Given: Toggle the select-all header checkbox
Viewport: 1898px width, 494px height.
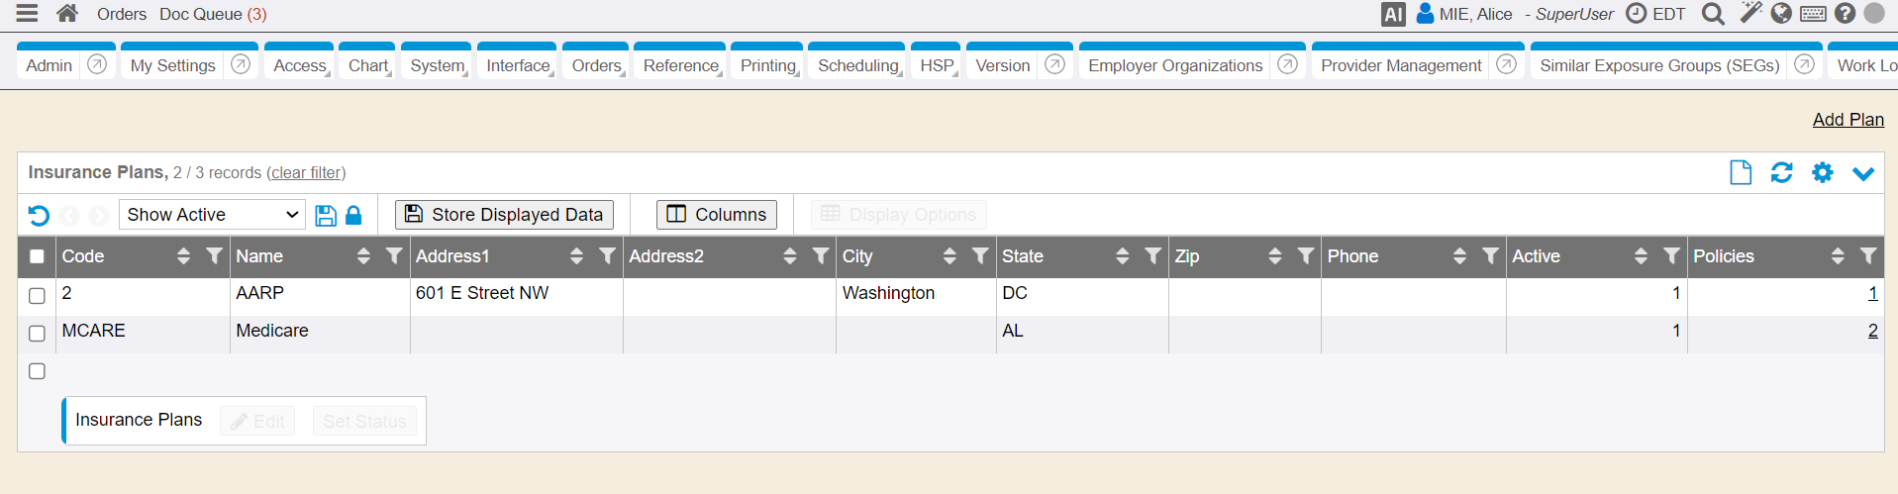Looking at the screenshot, I should 38,256.
